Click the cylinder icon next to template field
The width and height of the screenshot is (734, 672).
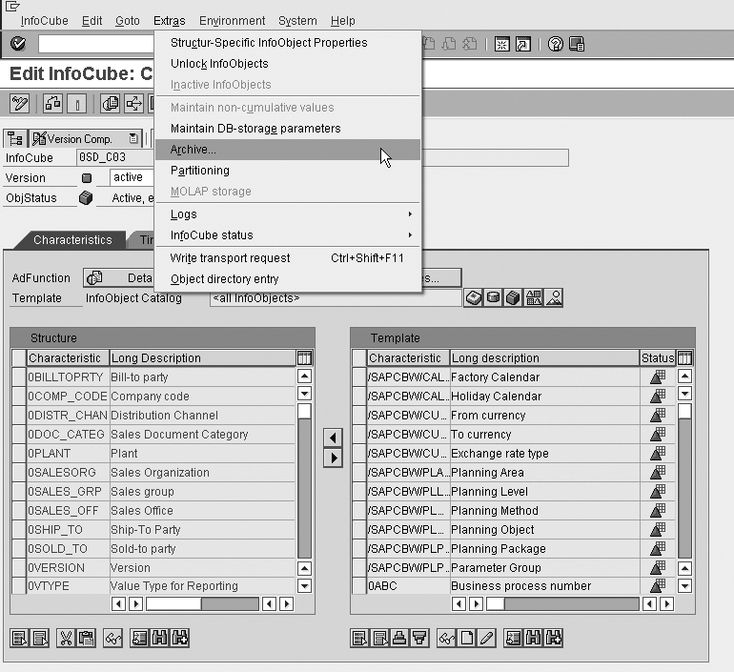[x=493, y=297]
